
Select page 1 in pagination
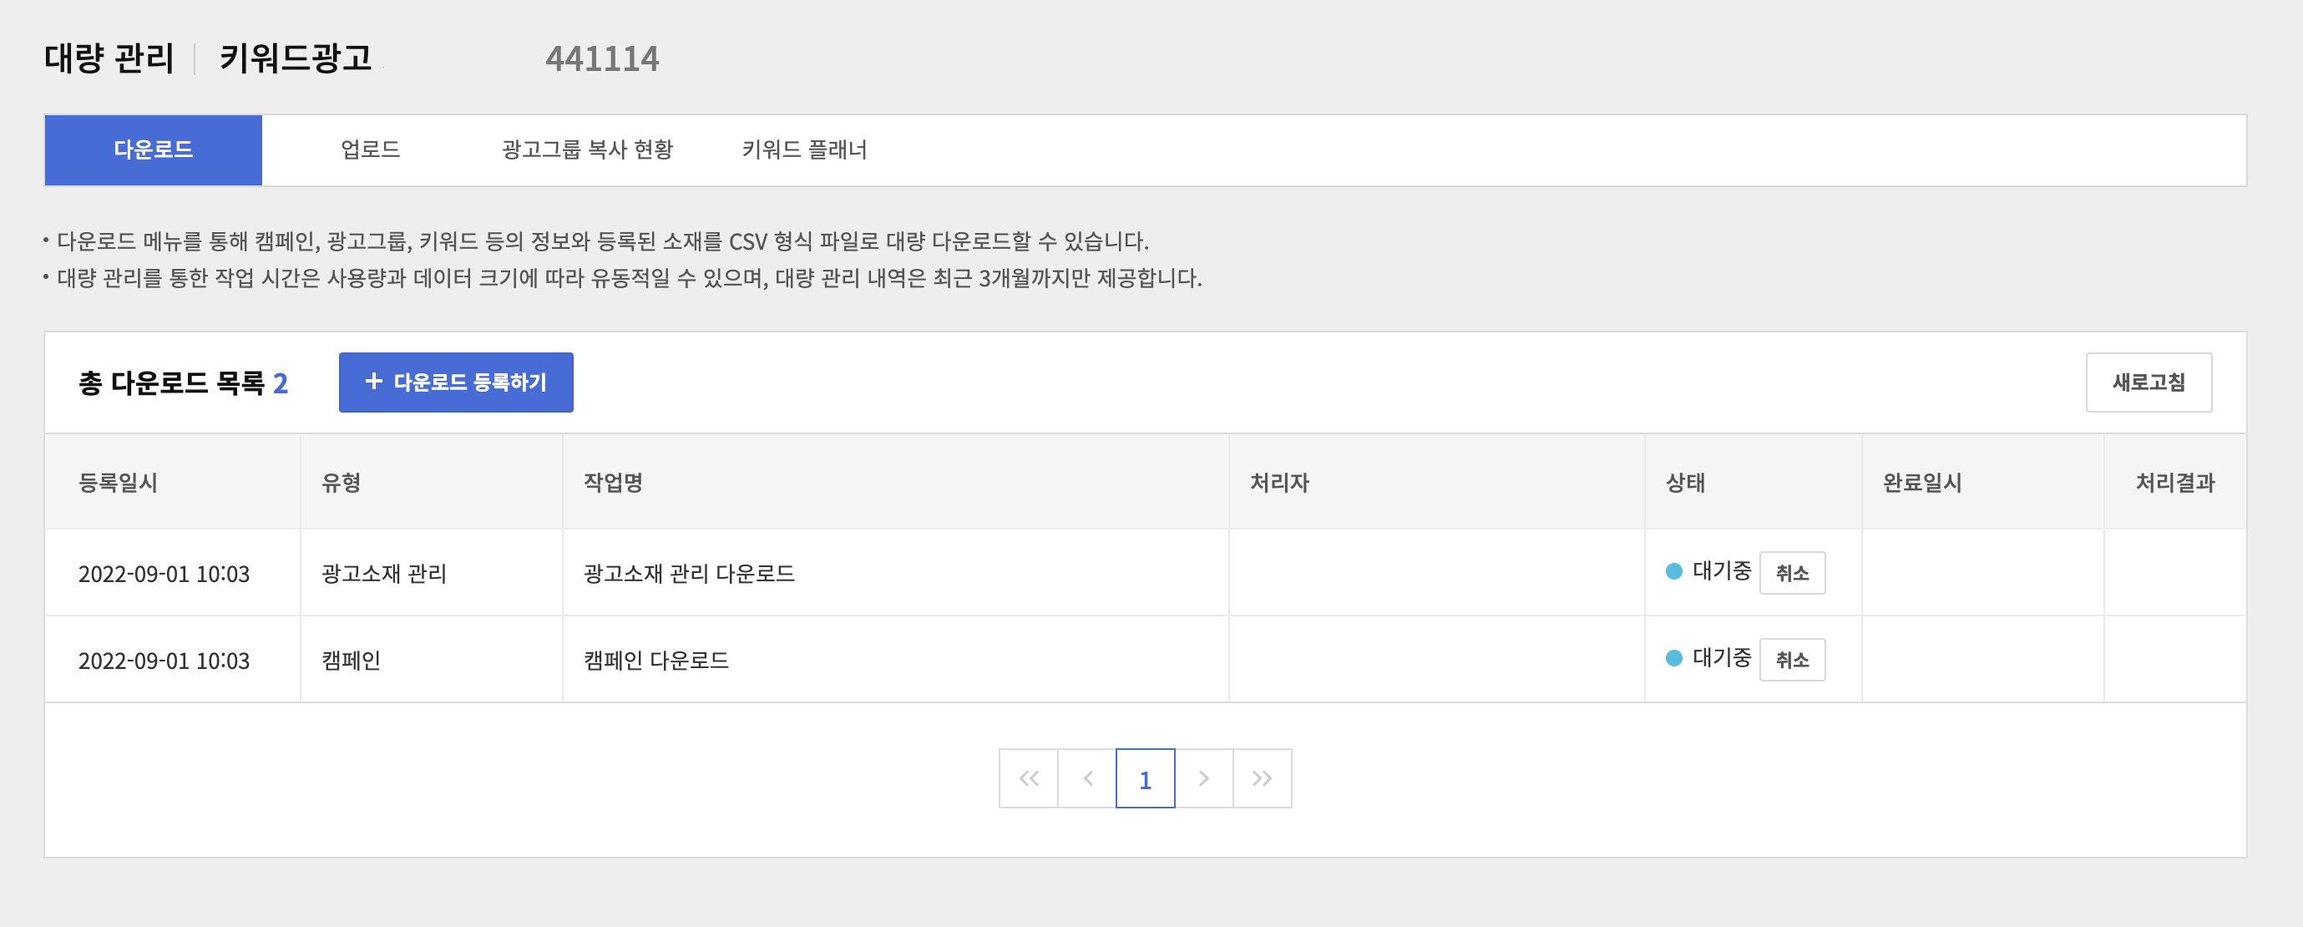pyautogui.click(x=1146, y=778)
